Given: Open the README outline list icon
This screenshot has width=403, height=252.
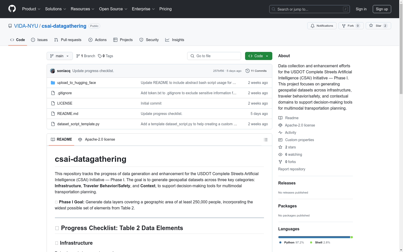Looking at the screenshot, I should point(265,140).
